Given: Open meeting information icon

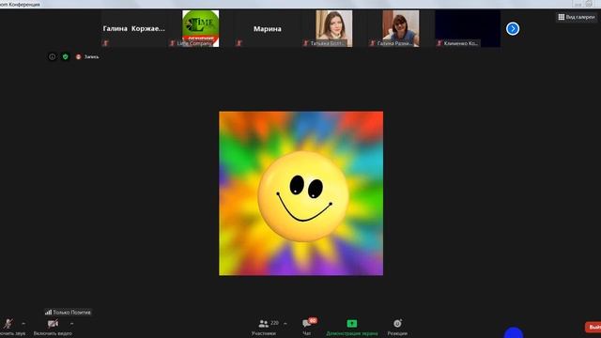Looking at the screenshot, I should (x=53, y=56).
